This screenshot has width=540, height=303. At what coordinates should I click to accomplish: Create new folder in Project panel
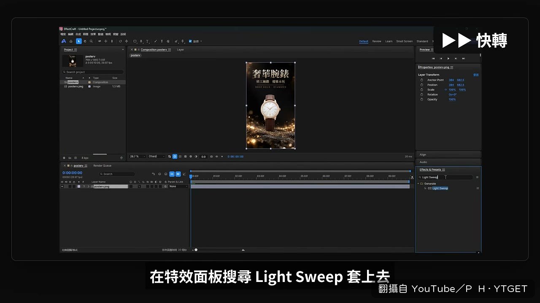[70, 158]
